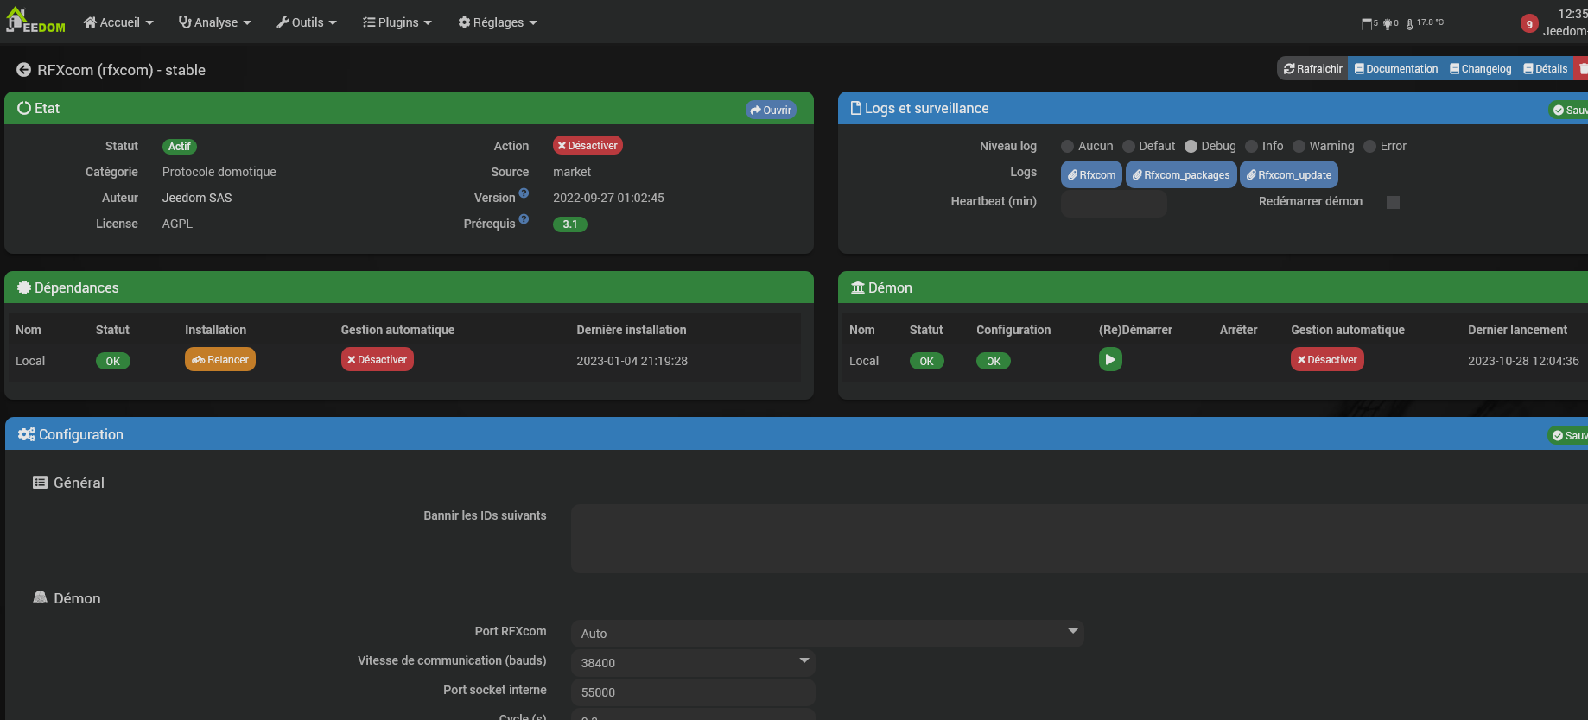Click Désactiver next to Action
Image resolution: width=1588 pixels, height=720 pixels.
588,146
